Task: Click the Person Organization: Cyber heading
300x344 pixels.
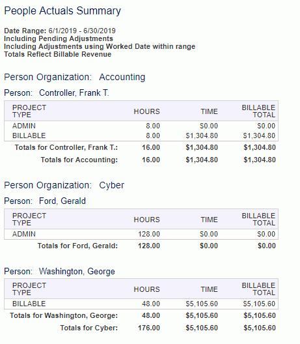Action: (x=64, y=186)
